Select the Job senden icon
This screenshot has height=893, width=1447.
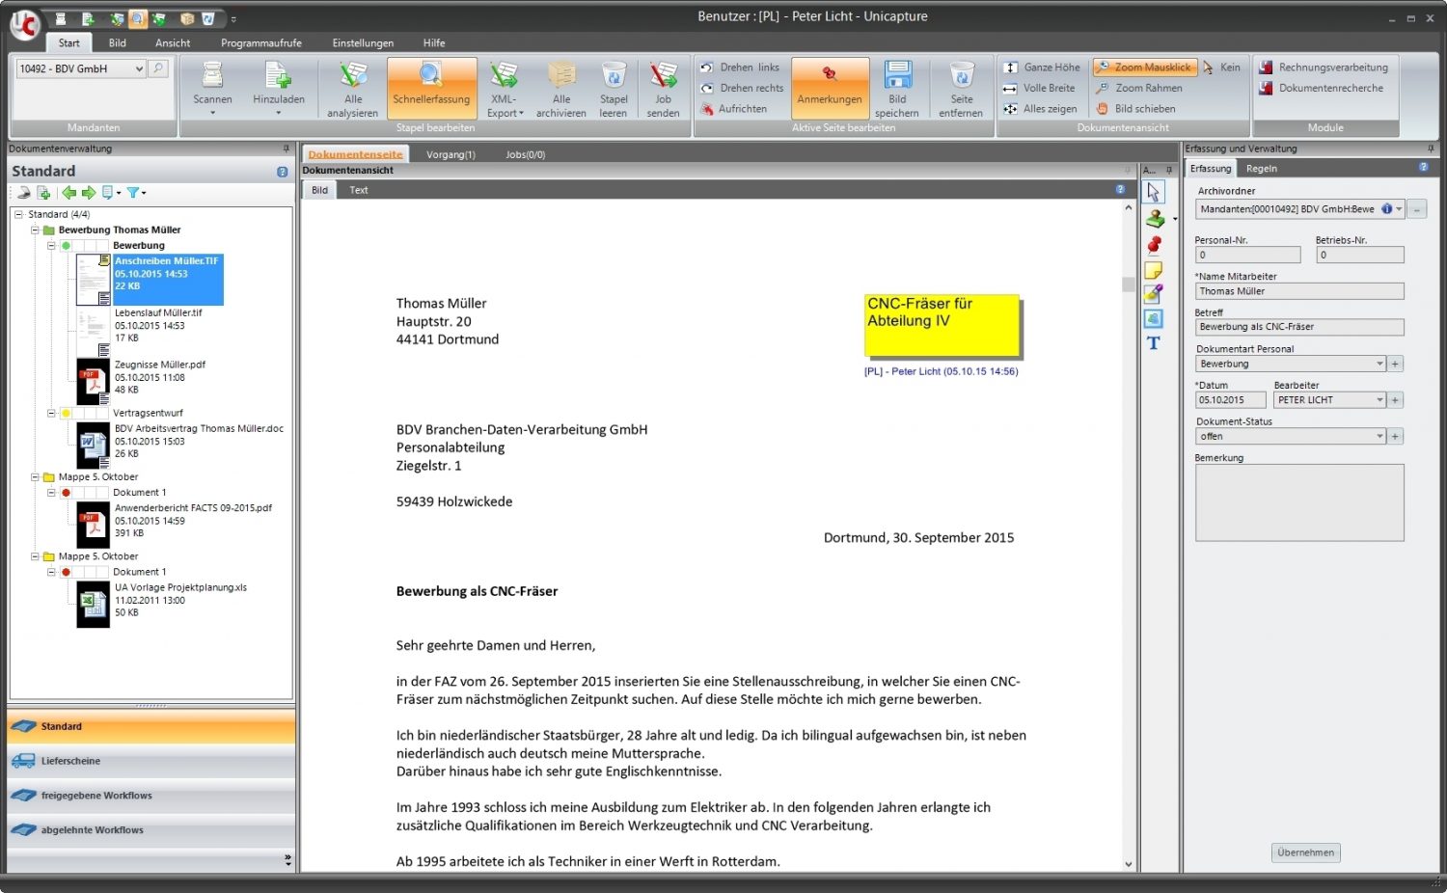(x=663, y=87)
